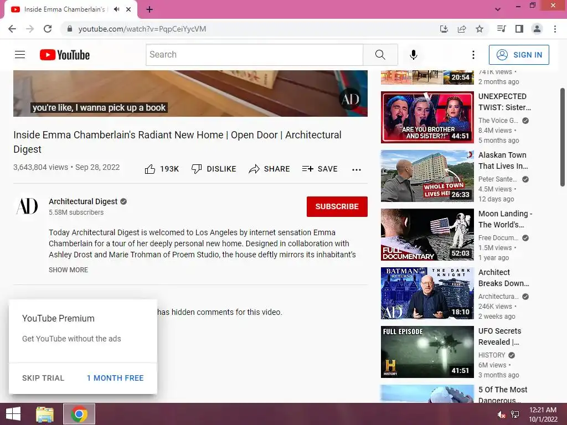Screen dimensions: 567x425
Task: Dismiss Premium popup with SKIP TRIAL
Action: [x=43, y=378]
